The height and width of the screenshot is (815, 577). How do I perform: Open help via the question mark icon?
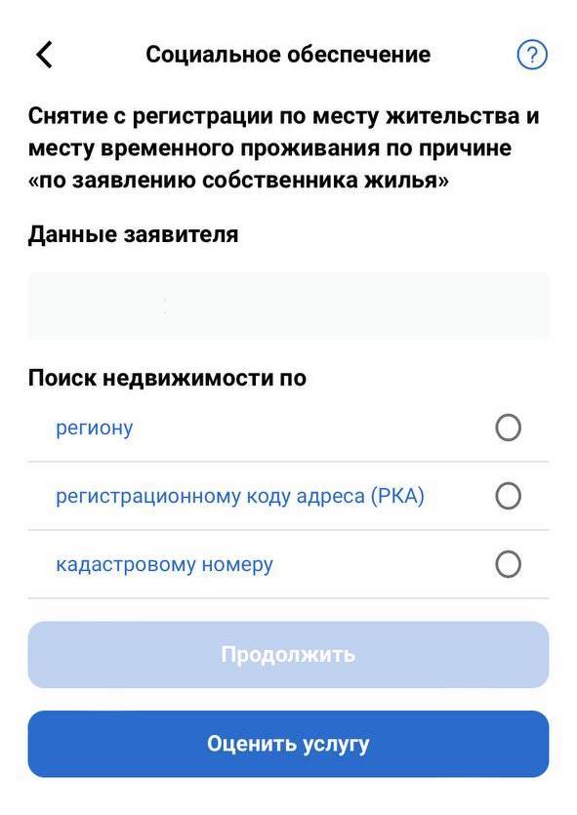[x=532, y=55]
